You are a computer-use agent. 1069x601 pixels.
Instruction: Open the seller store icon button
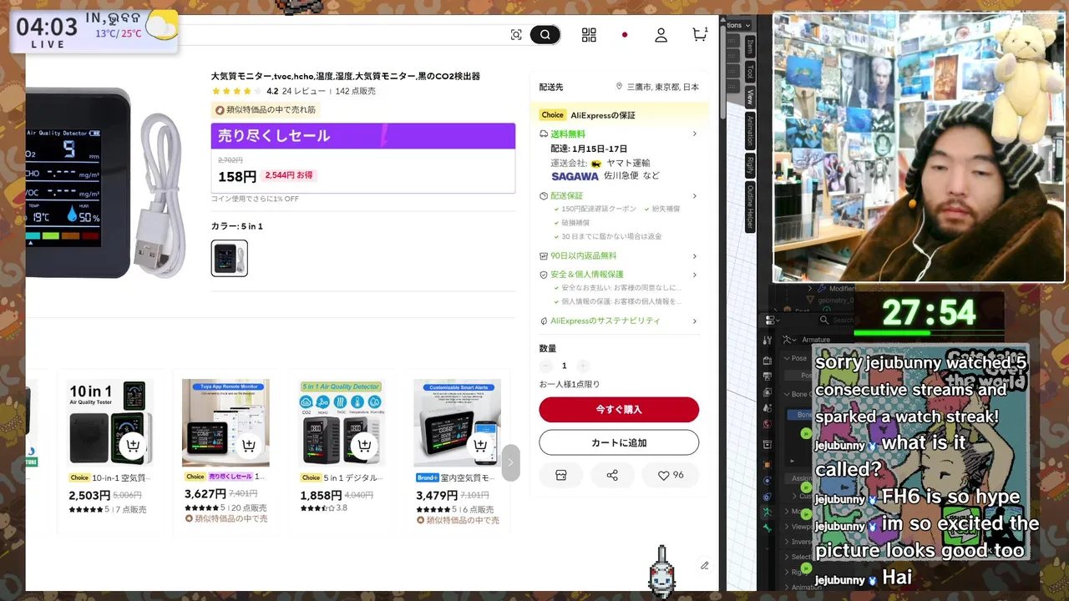pyautogui.click(x=561, y=475)
